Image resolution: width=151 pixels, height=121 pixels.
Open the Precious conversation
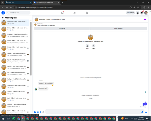coord(15,35)
